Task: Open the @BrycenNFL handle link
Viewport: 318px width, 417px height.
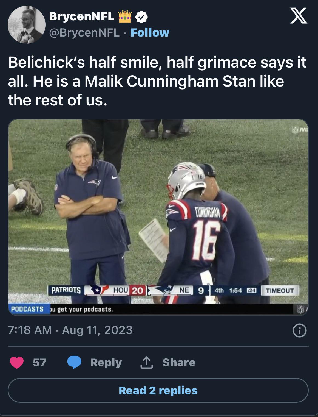Action: click(84, 33)
